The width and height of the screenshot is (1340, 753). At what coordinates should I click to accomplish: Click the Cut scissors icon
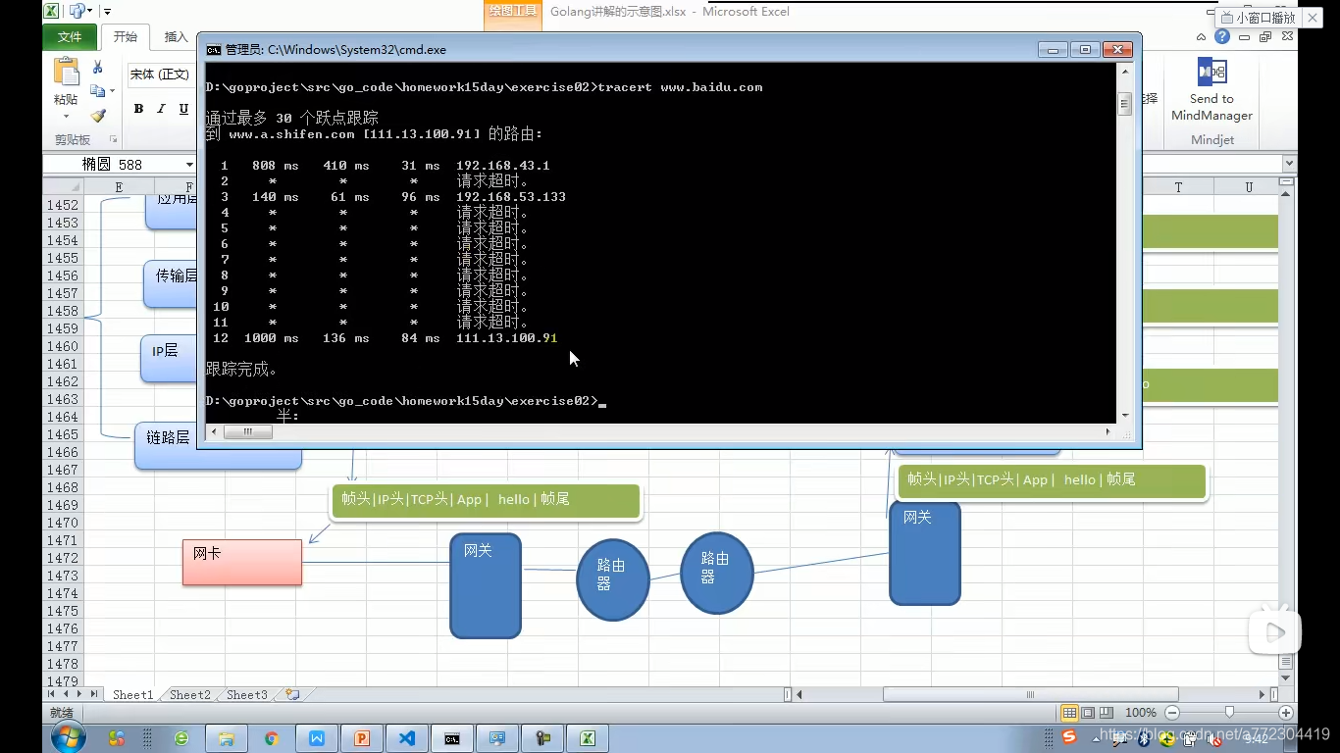pos(97,67)
